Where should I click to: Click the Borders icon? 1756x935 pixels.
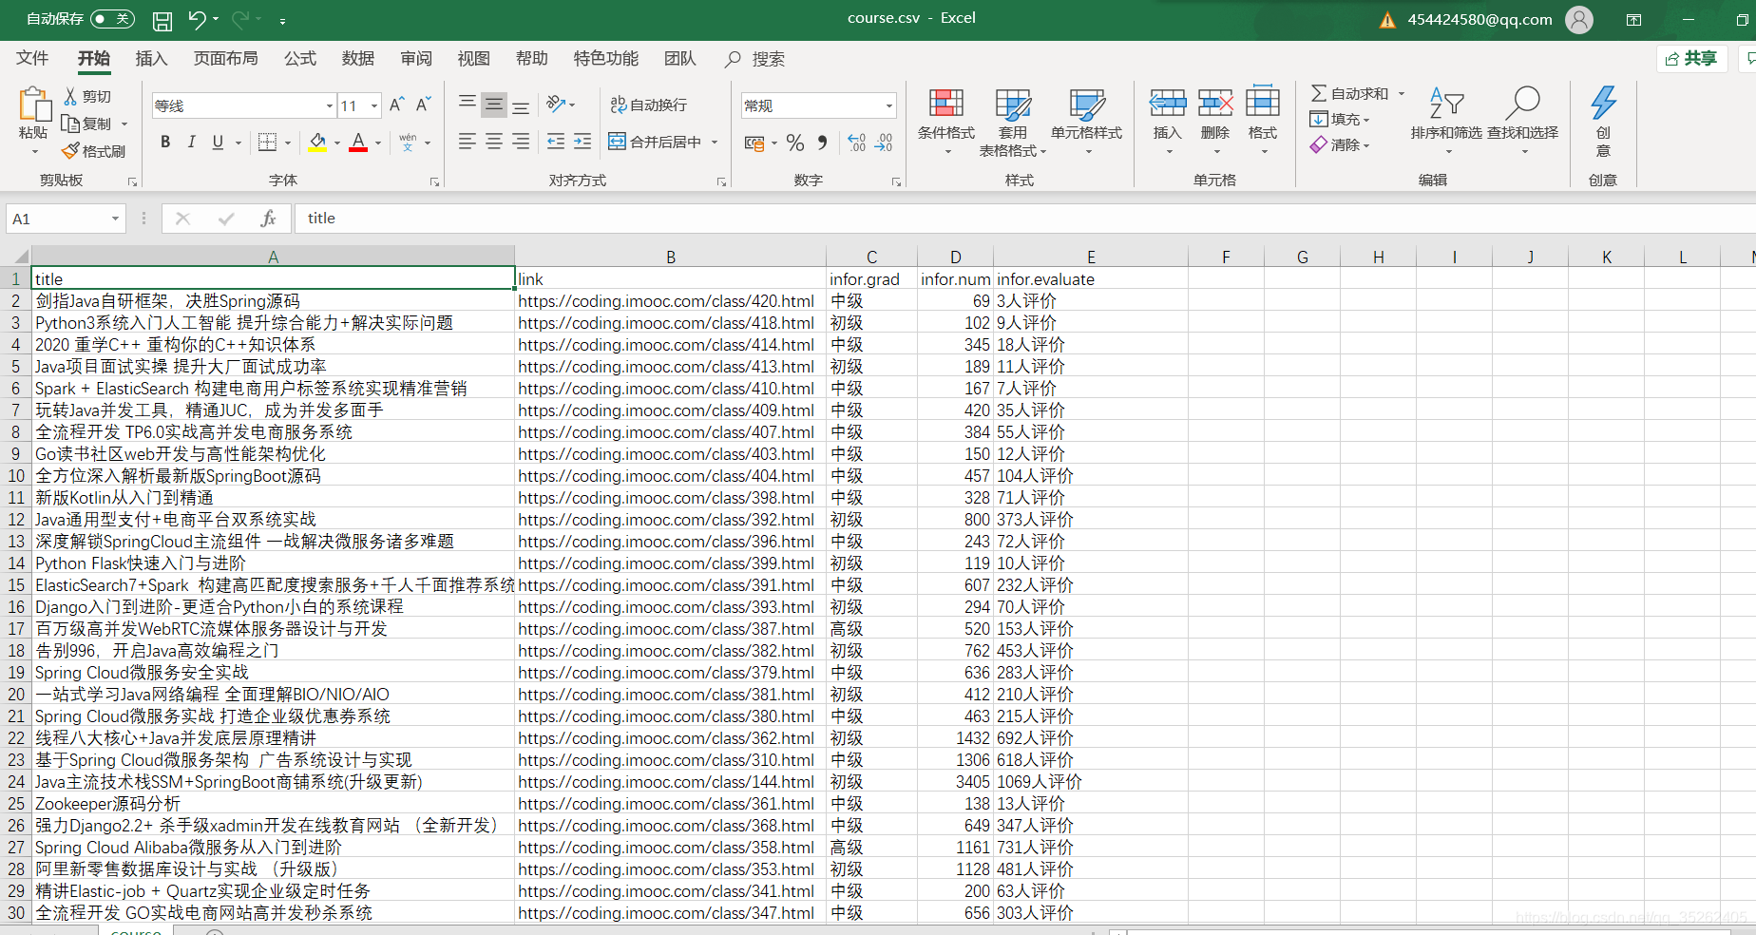point(268,142)
